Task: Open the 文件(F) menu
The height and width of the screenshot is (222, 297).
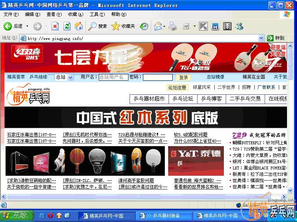Action: pyautogui.click(x=11, y=14)
